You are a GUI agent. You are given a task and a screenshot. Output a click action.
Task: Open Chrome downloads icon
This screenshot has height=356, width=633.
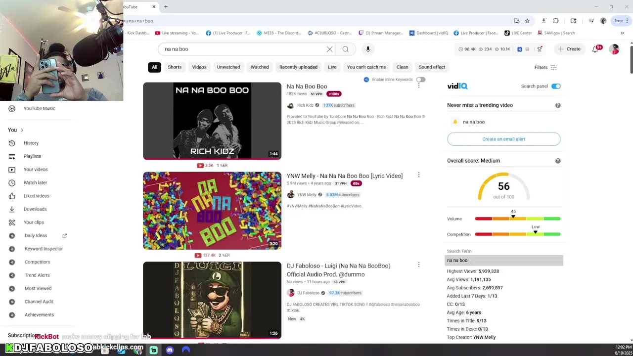click(x=543, y=21)
